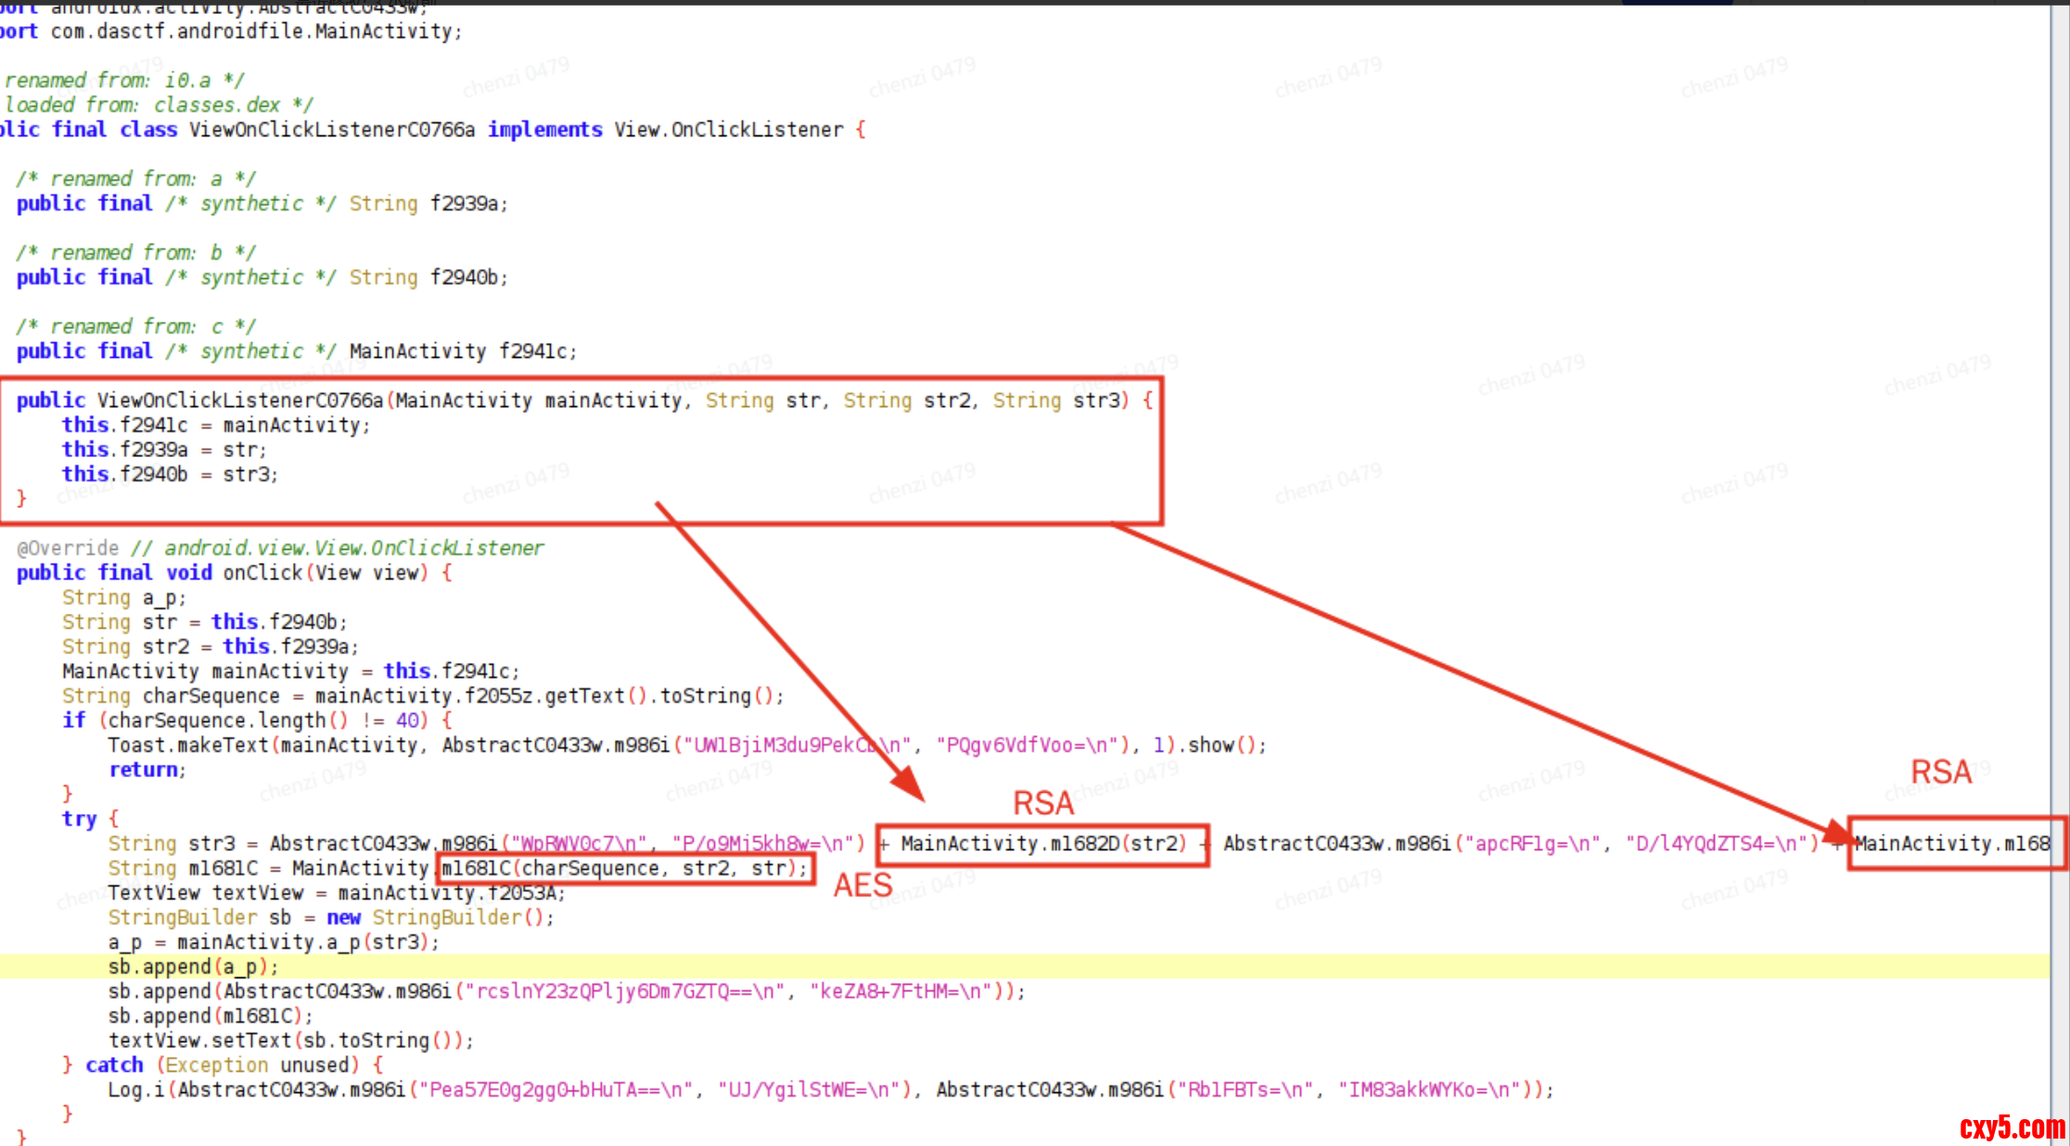Image resolution: width=2070 pixels, height=1146 pixels.
Task: Click ViewOnClickListenerC0766a in class declaration
Action: pos(332,130)
